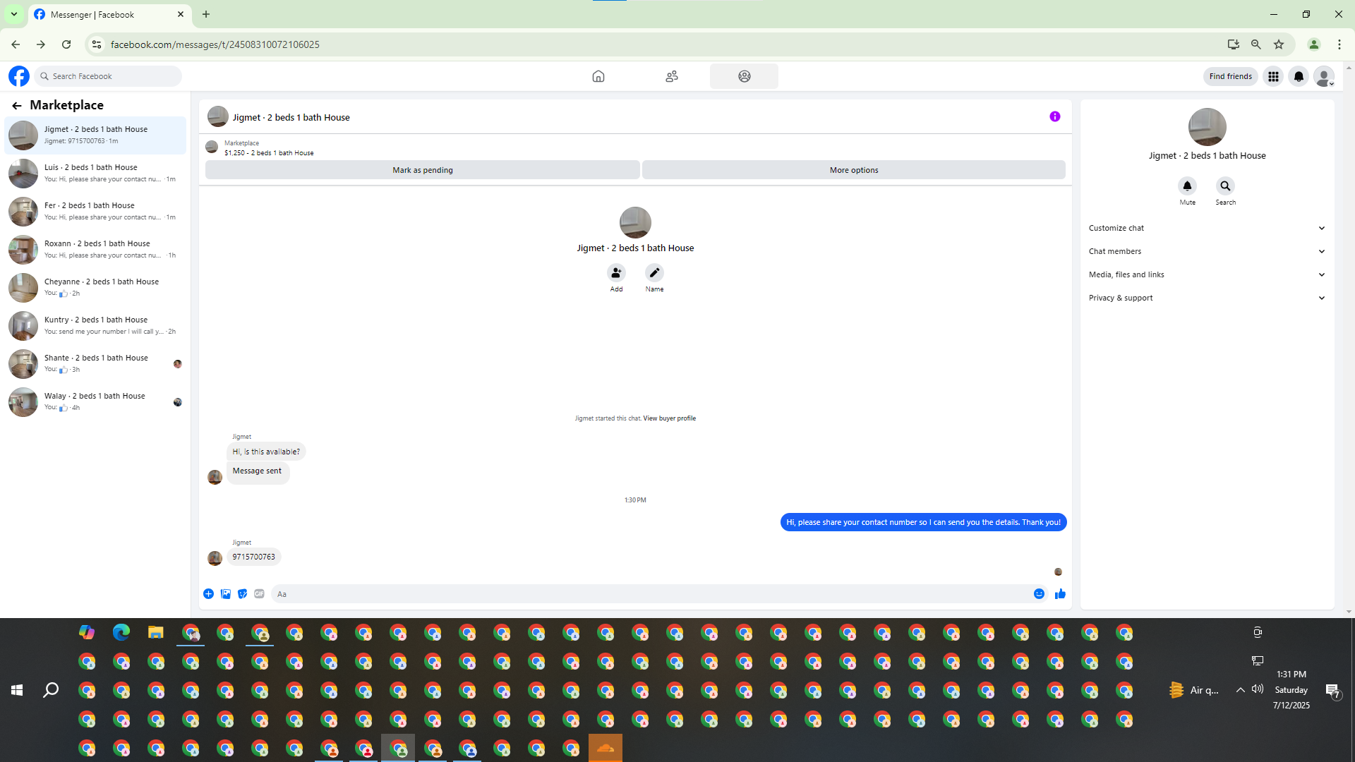The height and width of the screenshot is (762, 1355).
Task: Expand the Privacy & support section
Action: (x=1207, y=298)
